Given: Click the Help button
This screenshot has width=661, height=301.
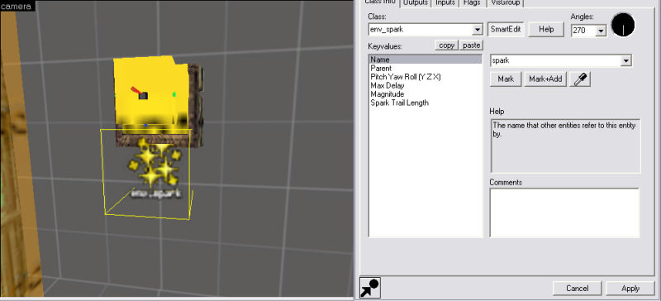Looking at the screenshot, I should click(546, 30).
